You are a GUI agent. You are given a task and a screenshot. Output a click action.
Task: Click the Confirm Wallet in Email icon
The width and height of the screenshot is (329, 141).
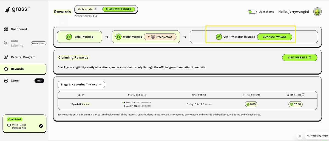[x=219, y=36]
